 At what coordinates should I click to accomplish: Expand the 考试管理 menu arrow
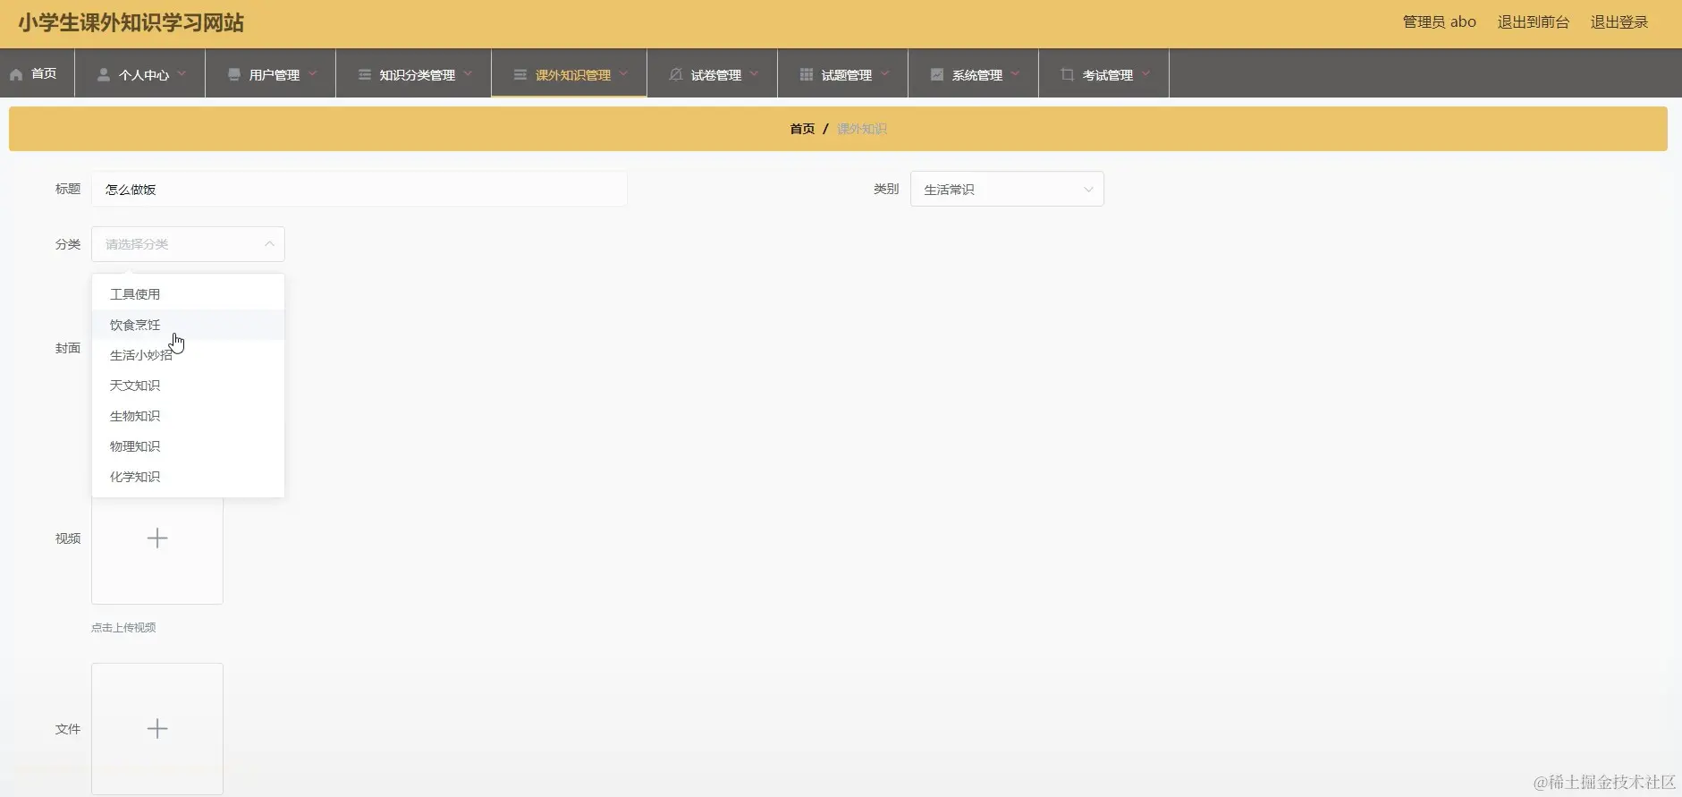(1145, 73)
